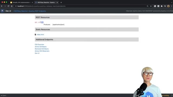Viewport: 173px width, 97px height.
Task: Open the CDI Overview link
Action: pos(39,44)
